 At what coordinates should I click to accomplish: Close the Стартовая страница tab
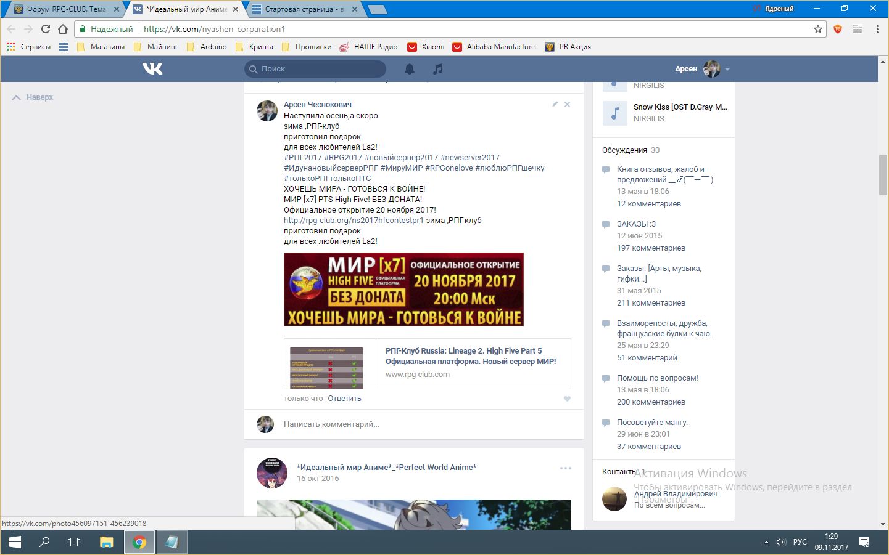pos(355,9)
